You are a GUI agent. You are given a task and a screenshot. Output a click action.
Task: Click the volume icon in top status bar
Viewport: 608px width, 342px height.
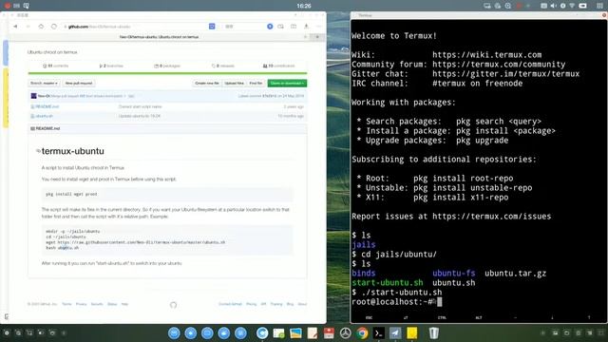[553, 6]
